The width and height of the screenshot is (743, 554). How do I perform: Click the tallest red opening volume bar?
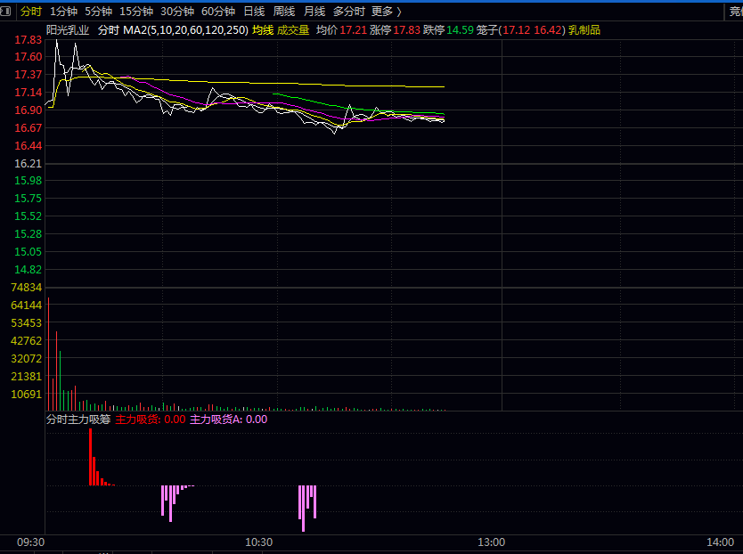point(48,354)
